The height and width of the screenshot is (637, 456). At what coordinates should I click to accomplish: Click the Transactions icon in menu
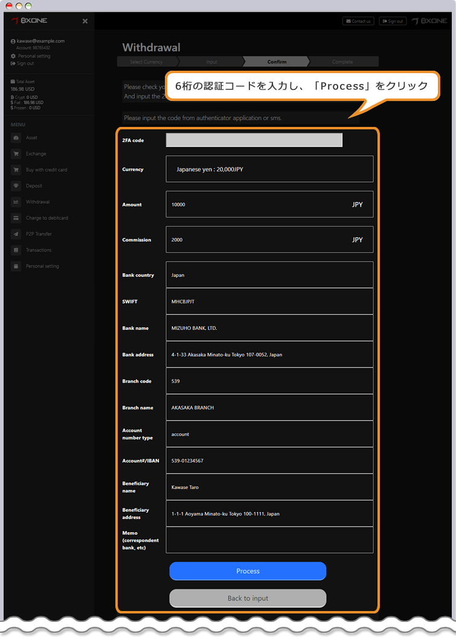click(16, 250)
